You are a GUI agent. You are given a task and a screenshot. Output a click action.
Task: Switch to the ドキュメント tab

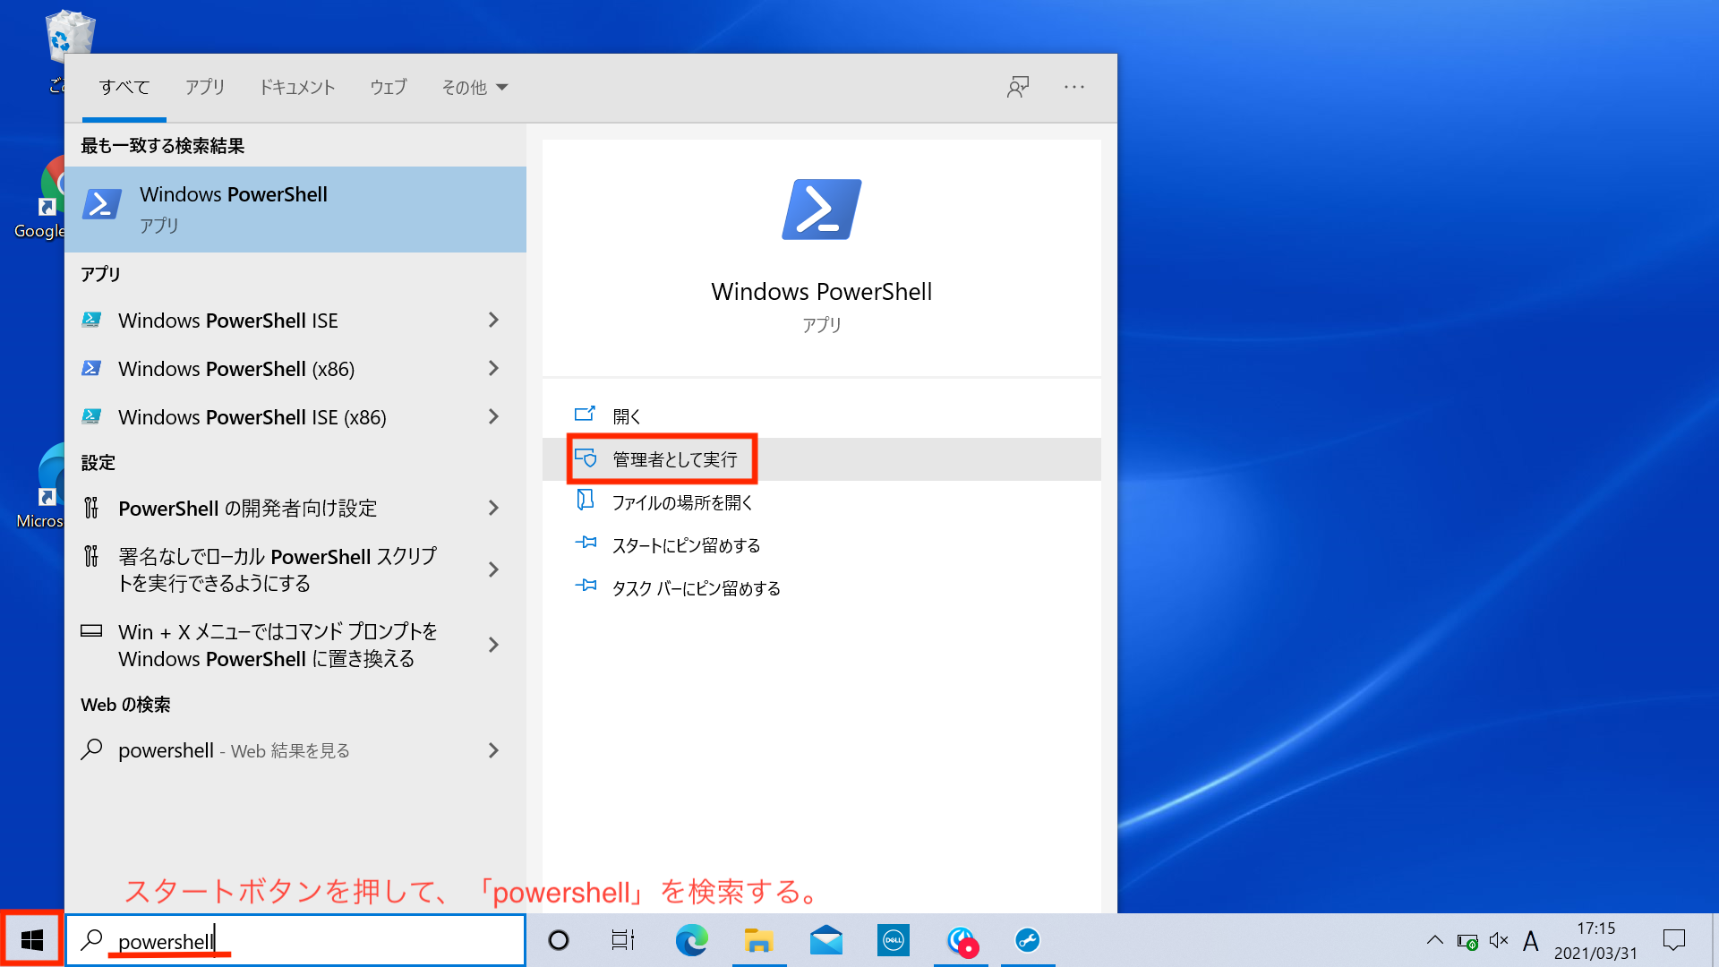click(x=297, y=87)
